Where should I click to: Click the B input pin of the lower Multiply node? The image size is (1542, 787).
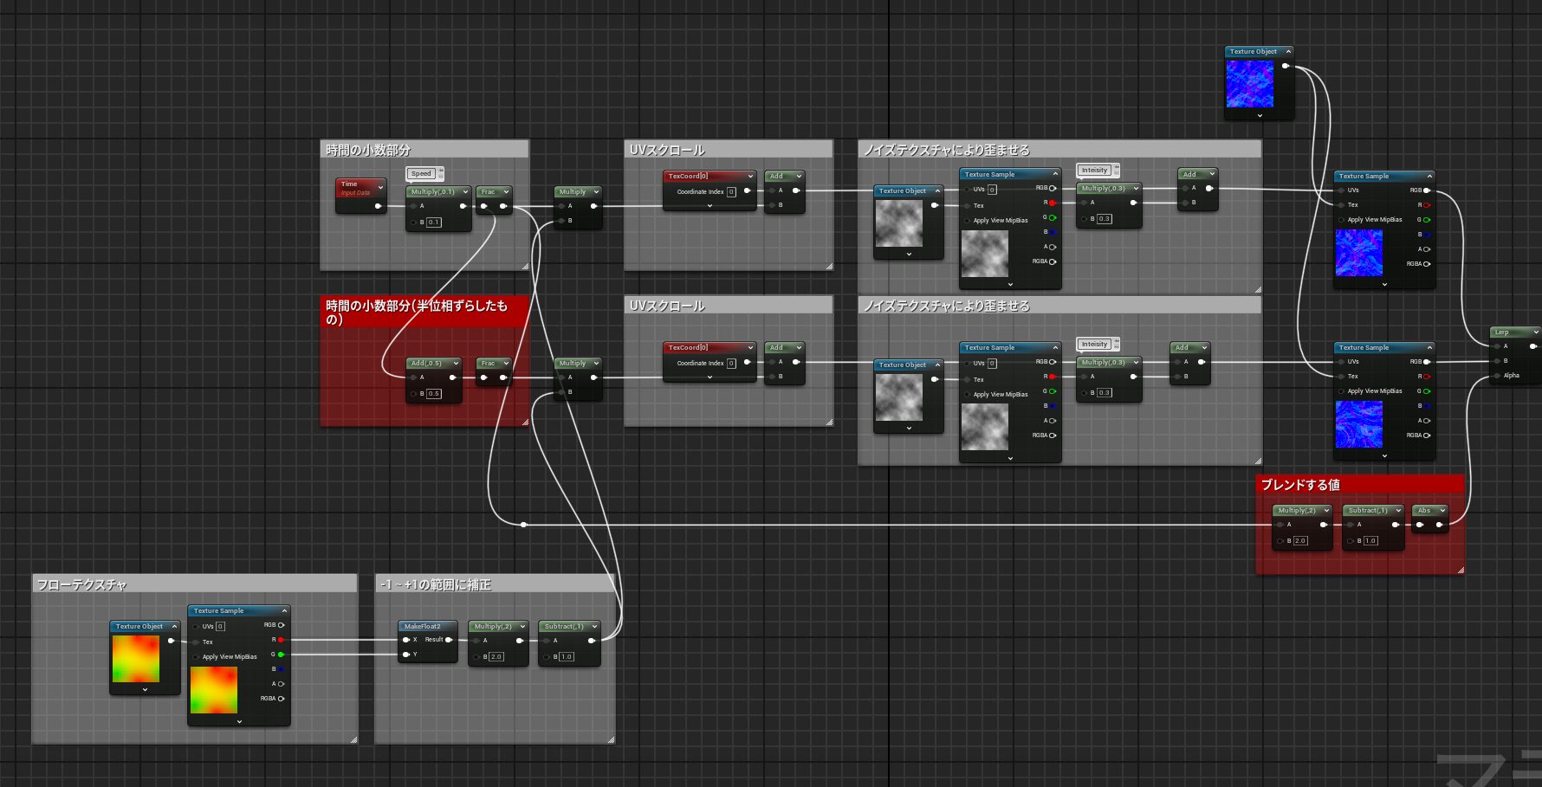561,391
